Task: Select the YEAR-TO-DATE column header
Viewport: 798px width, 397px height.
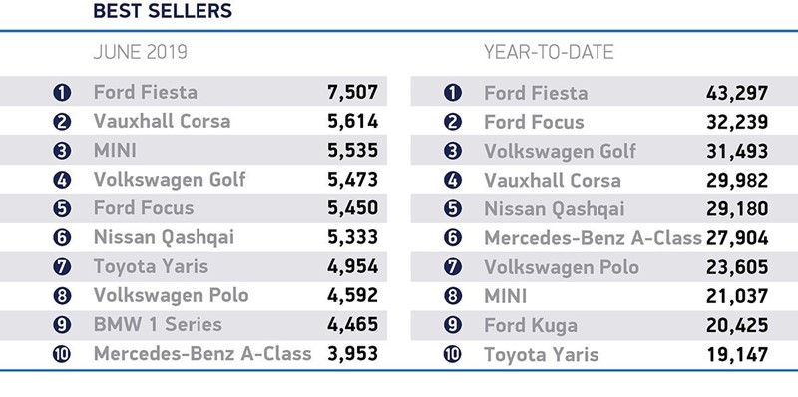Action: coord(549,52)
